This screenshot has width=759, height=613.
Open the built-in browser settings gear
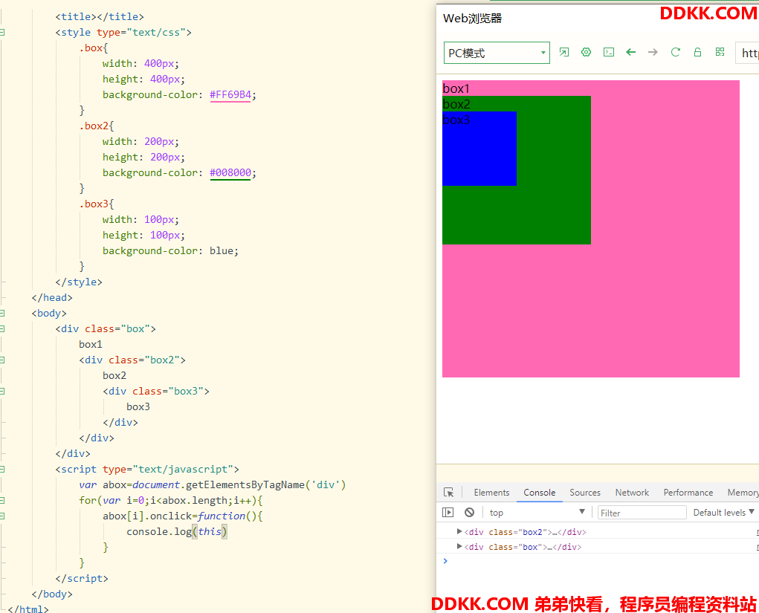(587, 52)
